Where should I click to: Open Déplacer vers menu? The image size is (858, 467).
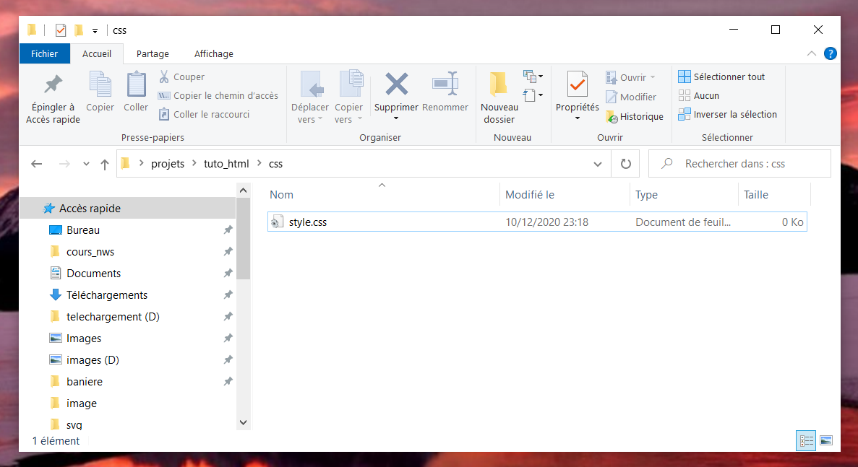click(309, 97)
